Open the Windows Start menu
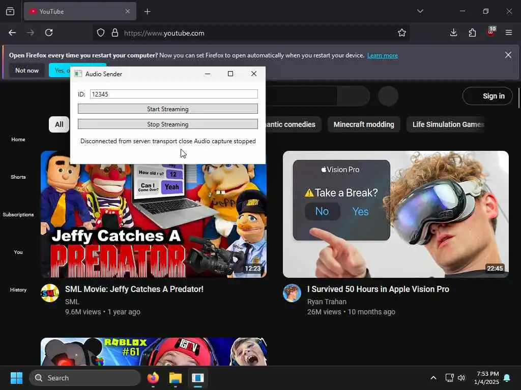This screenshot has height=390, width=521. pyautogui.click(x=16, y=378)
